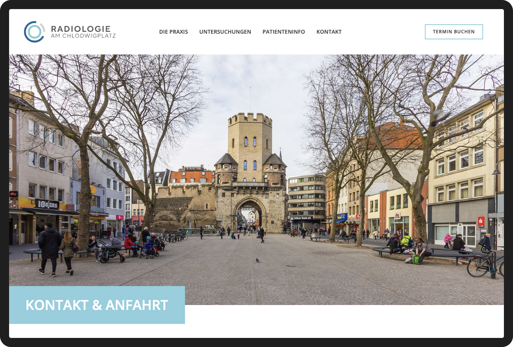Image resolution: width=513 pixels, height=347 pixels.
Task: Select KONTAKT in the navigation bar
Action: (329, 32)
